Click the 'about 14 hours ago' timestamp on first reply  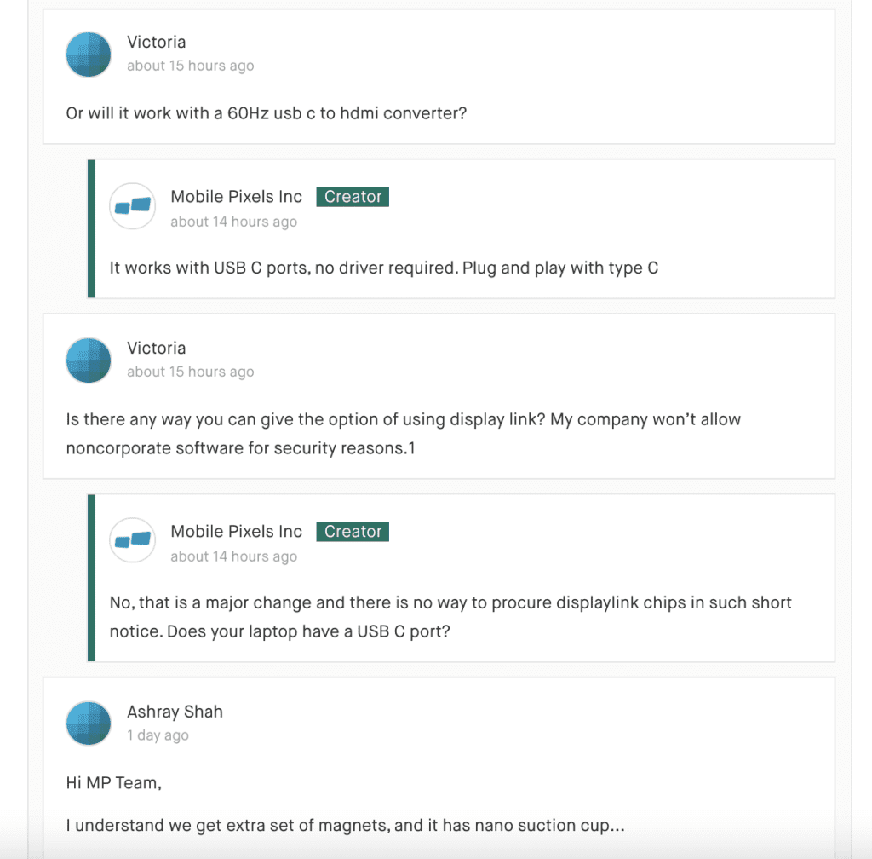point(233,222)
